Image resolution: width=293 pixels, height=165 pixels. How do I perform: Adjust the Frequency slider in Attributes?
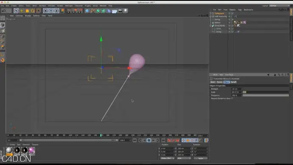pyautogui.click(x=266, y=95)
